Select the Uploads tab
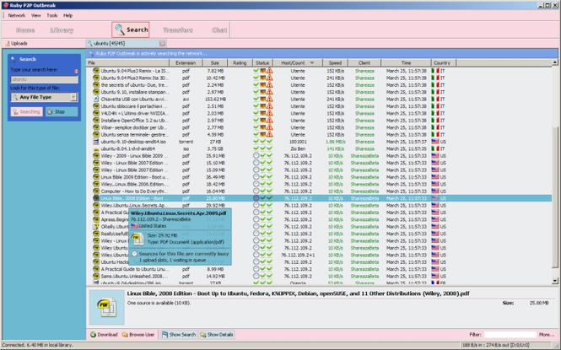This screenshot has width=561, height=350. (17, 43)
